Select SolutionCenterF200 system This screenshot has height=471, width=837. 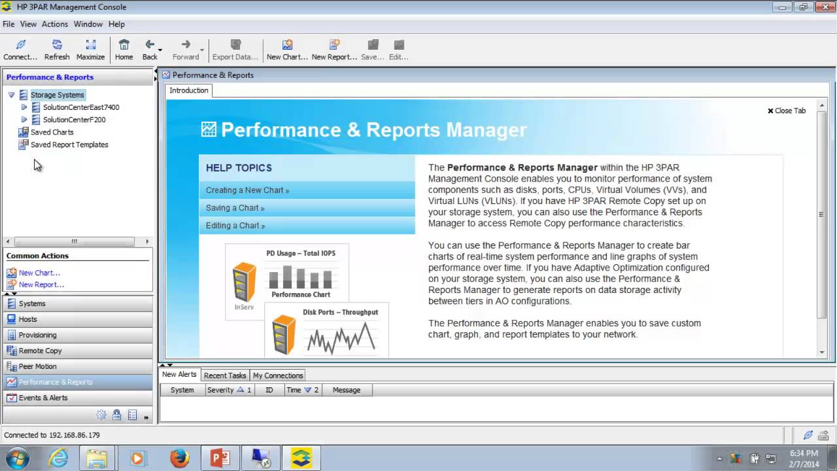tap(74, 120)
